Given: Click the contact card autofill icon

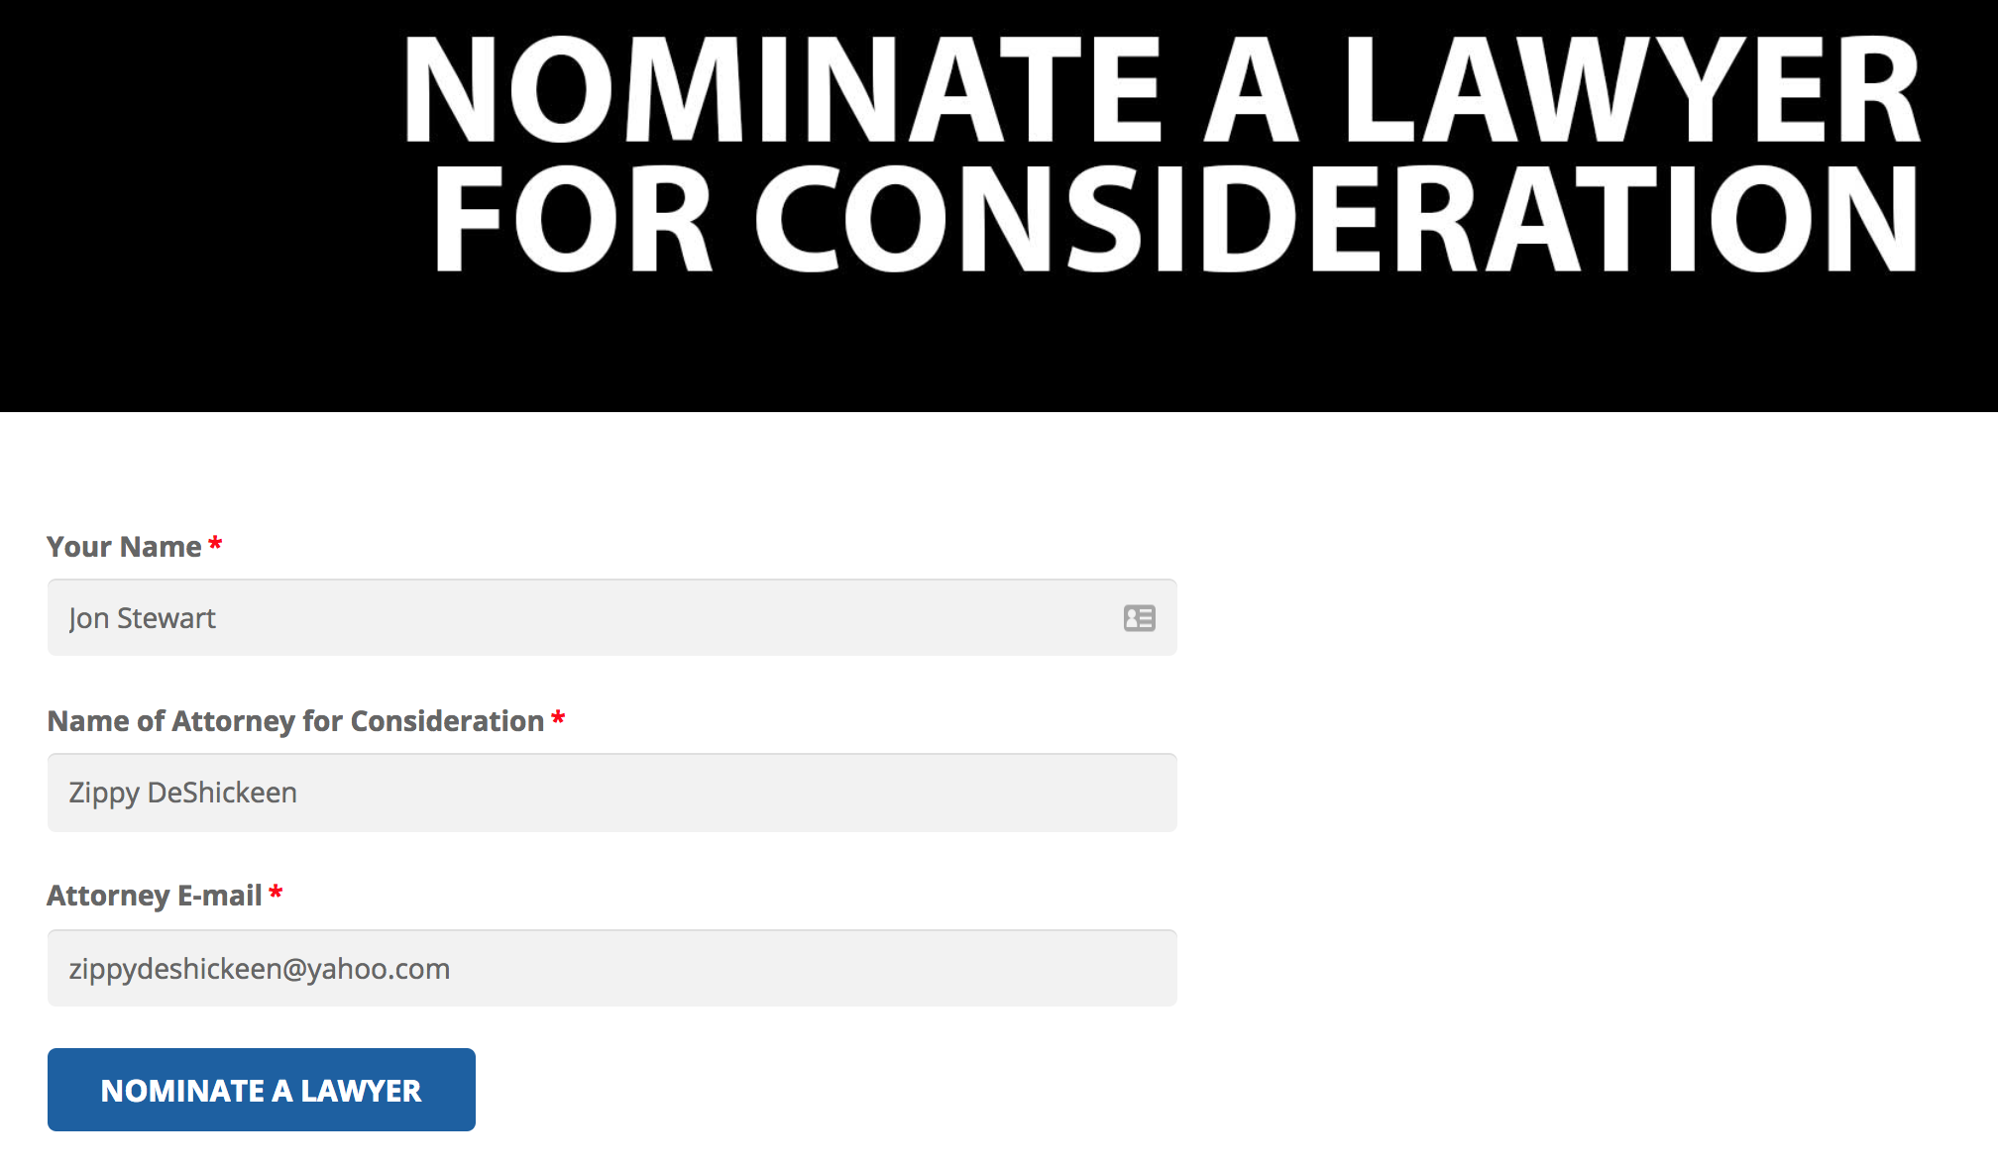Looking at the screenshot, I should pos(1140,618).
